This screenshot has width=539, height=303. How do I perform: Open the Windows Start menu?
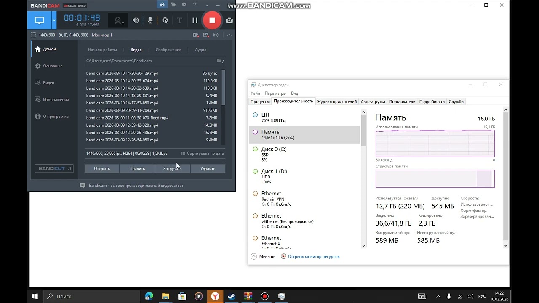click(x=35, y=296)
